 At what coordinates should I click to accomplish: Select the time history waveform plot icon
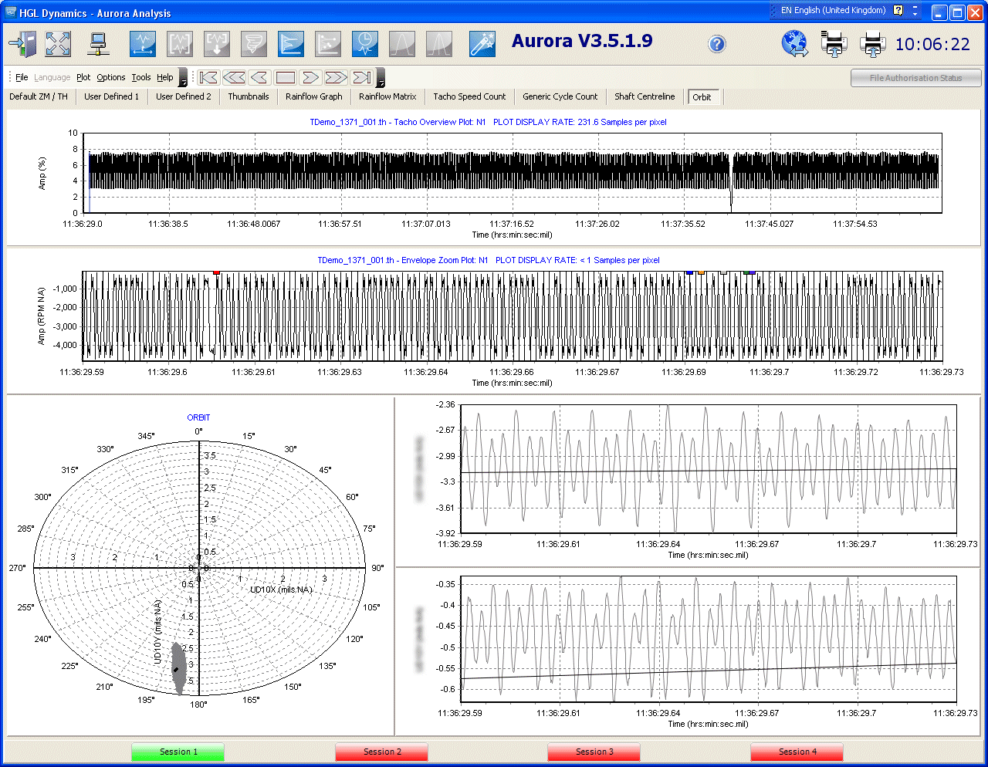(x=143, y=44)
